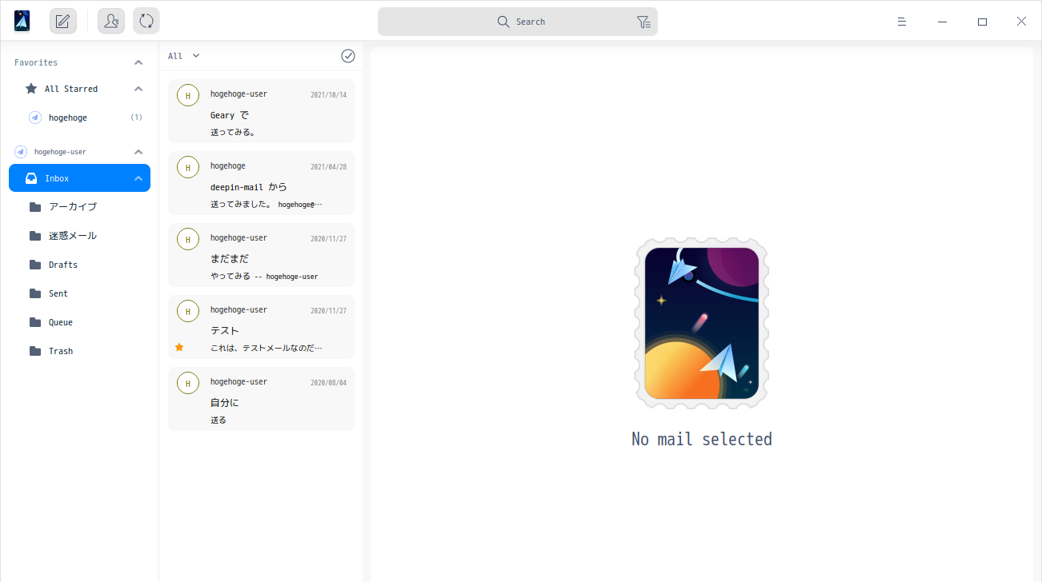Open the "deepin-mail から" email

point(261,183)
